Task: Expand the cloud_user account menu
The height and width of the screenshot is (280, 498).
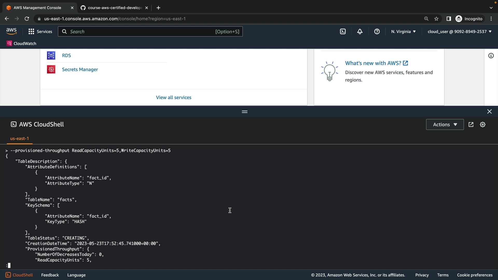Action: pos(459,32)
